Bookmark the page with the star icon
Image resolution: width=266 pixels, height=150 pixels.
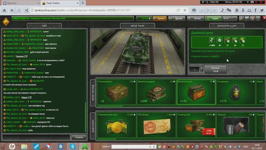[185, 10]
